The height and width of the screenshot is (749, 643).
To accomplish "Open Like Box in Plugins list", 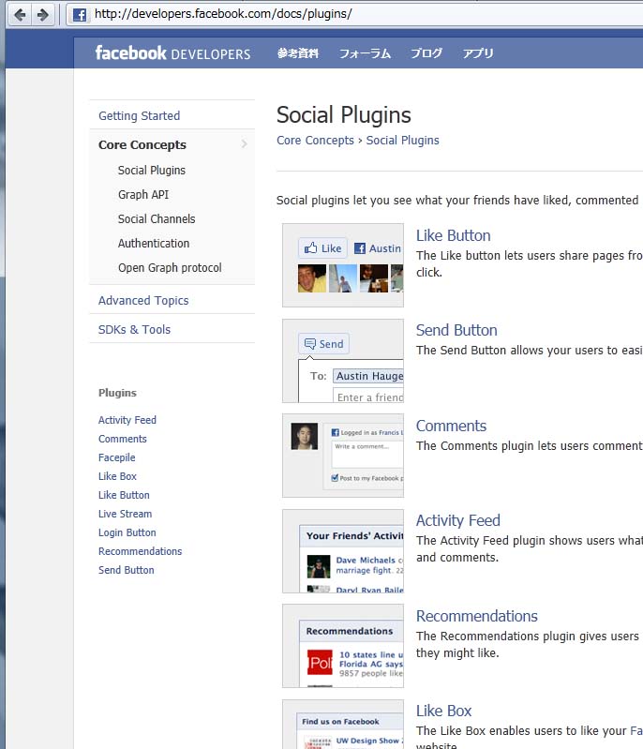I will click(x=117, y=476).
